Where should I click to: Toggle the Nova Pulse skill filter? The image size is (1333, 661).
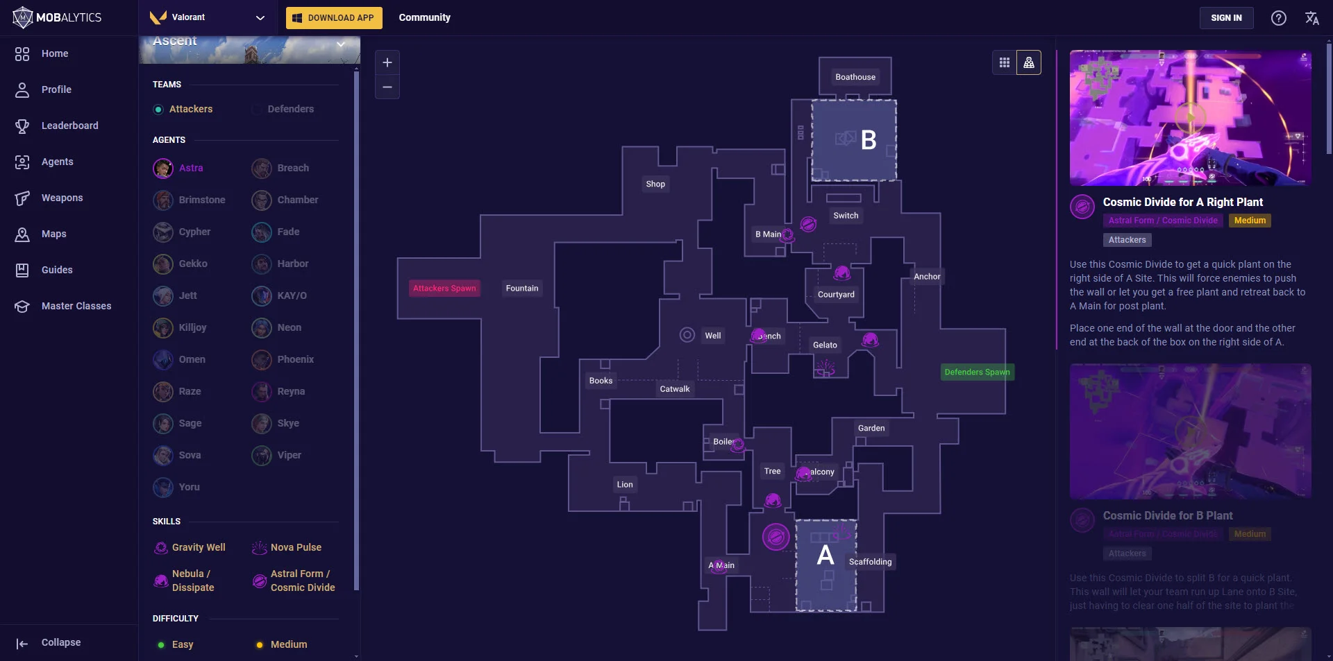click(x=287, y=547)
